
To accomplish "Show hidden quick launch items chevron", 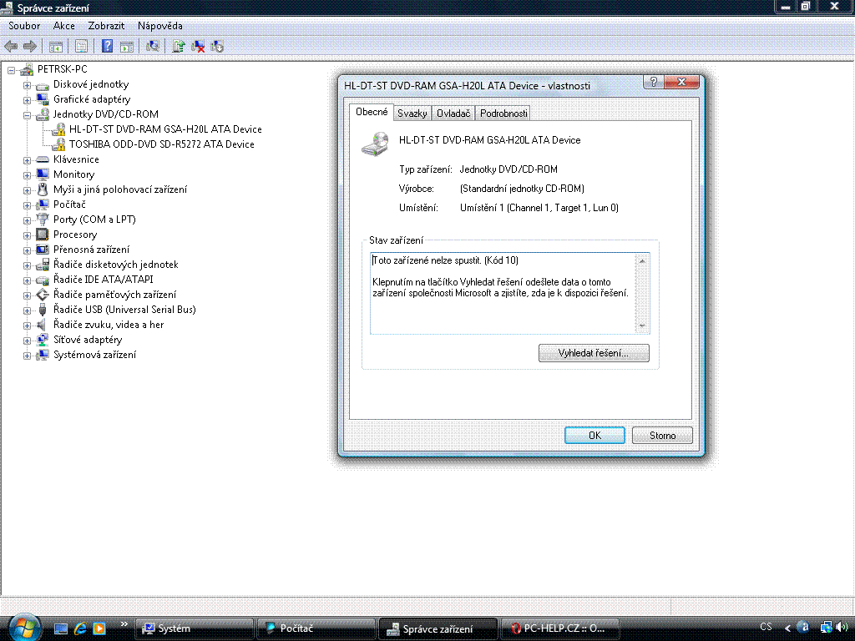I will click(x=124, y=624).
